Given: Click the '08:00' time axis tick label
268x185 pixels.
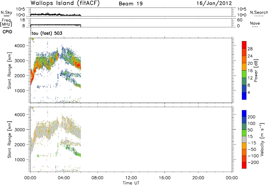Looking at the screenshot, I should [x=97, y=178].
